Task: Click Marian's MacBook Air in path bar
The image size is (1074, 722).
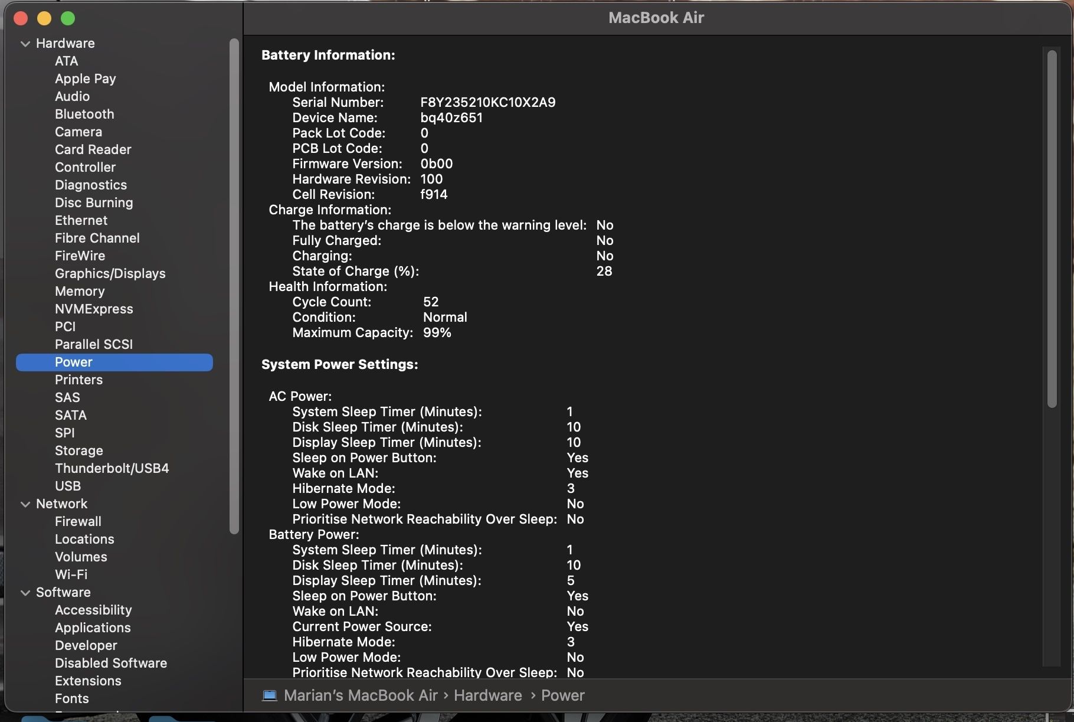Action: 361,695
